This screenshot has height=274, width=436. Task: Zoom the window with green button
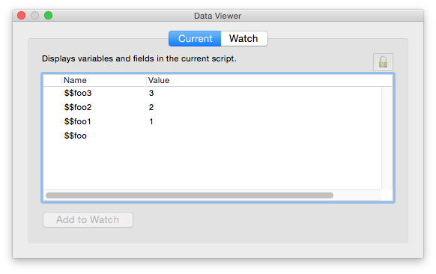tap(49, 15)
